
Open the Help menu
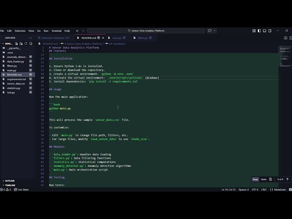pyautogui.click(x=67, y=31)
